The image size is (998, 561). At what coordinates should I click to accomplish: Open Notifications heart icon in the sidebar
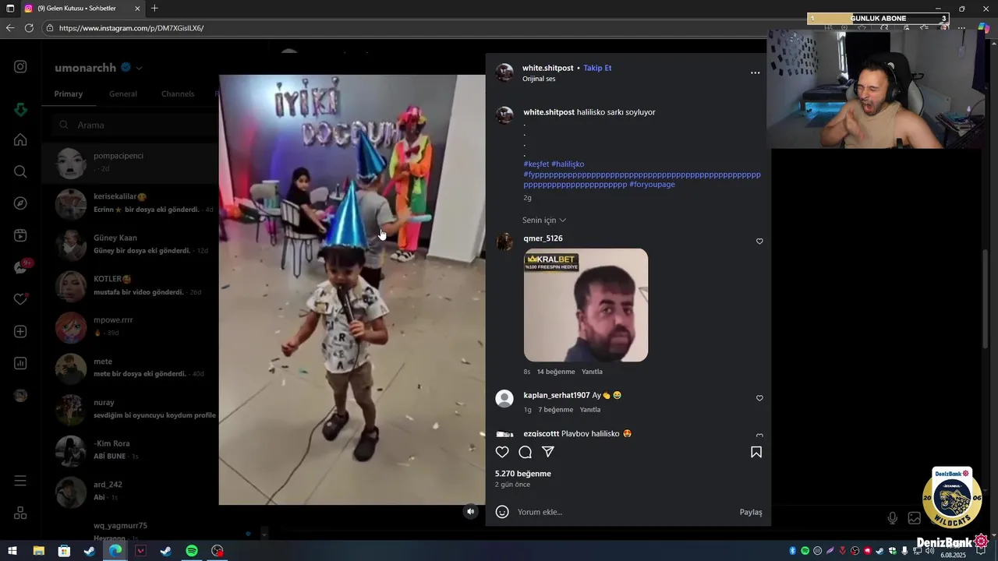pyautogui.click(x=20, y=299)
